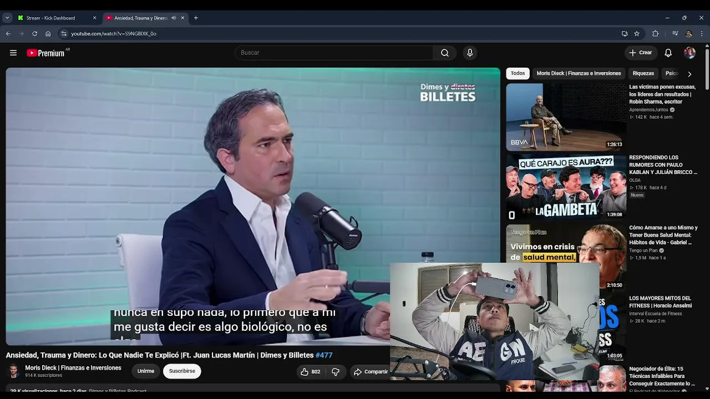Open video Cómo Amarse a uno Mismo
710x399 pixels.
pos(663,235)
